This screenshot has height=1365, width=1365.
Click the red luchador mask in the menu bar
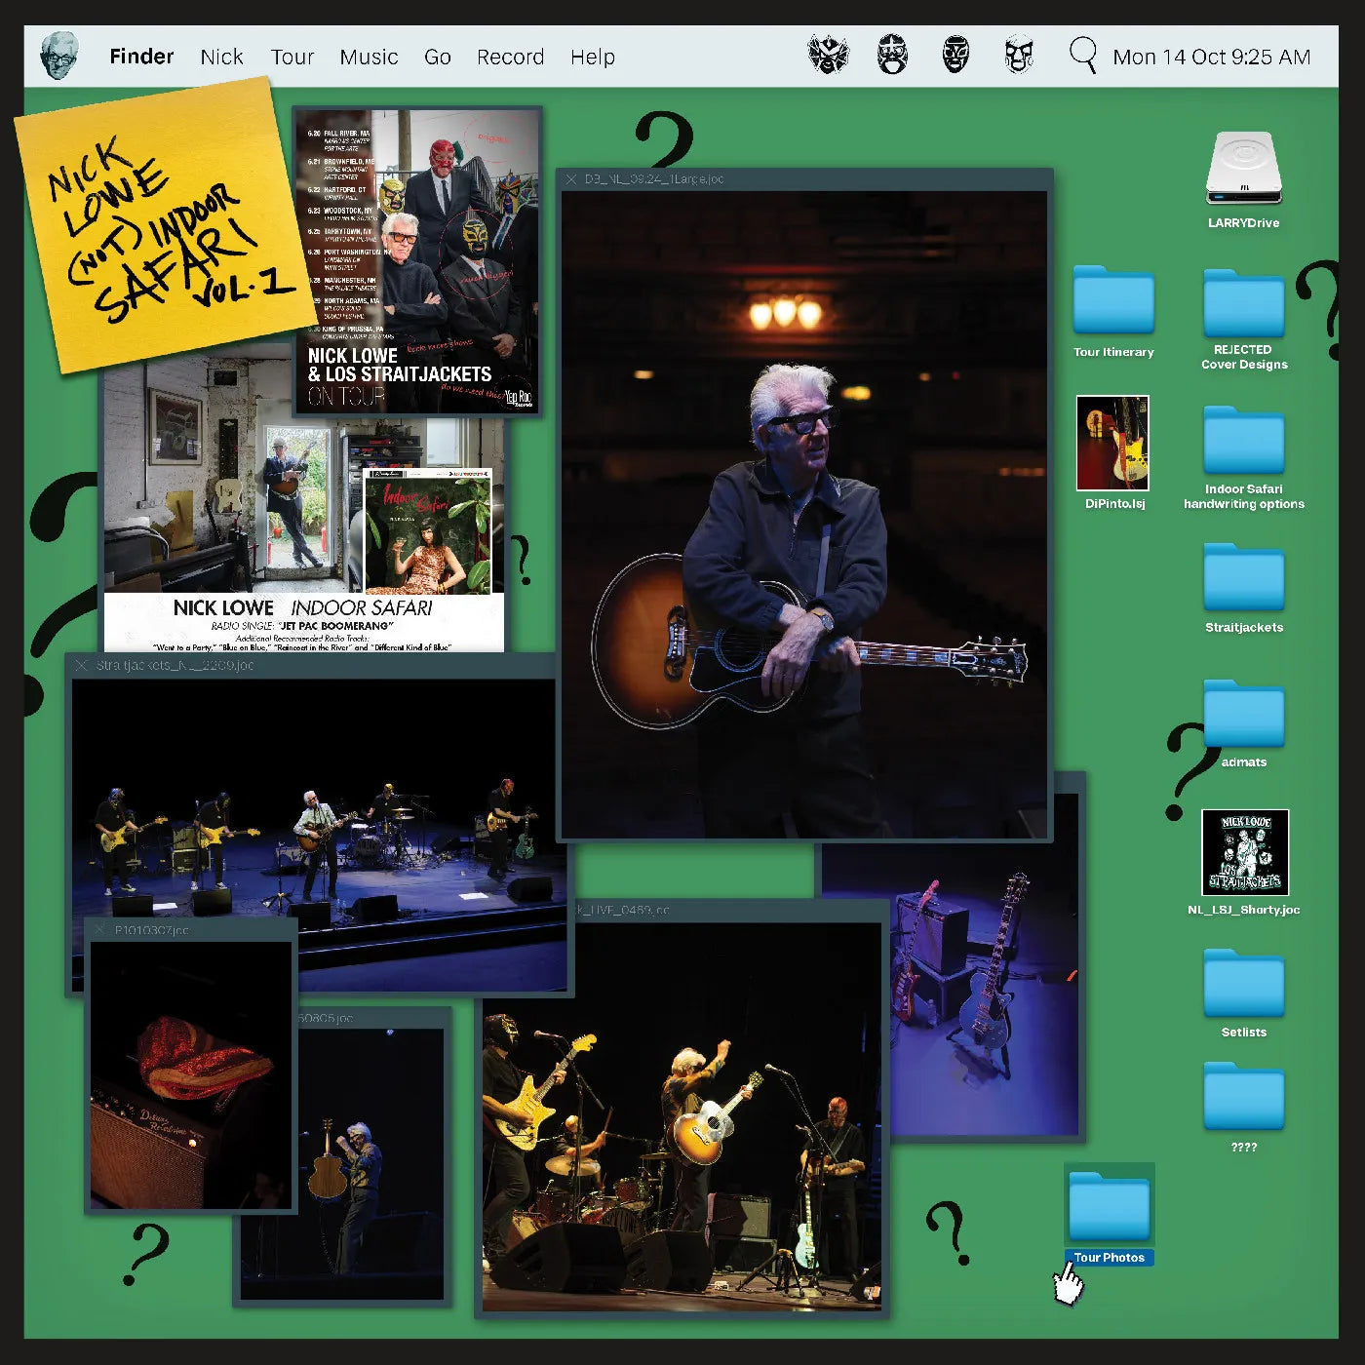(x=829, y=57)
